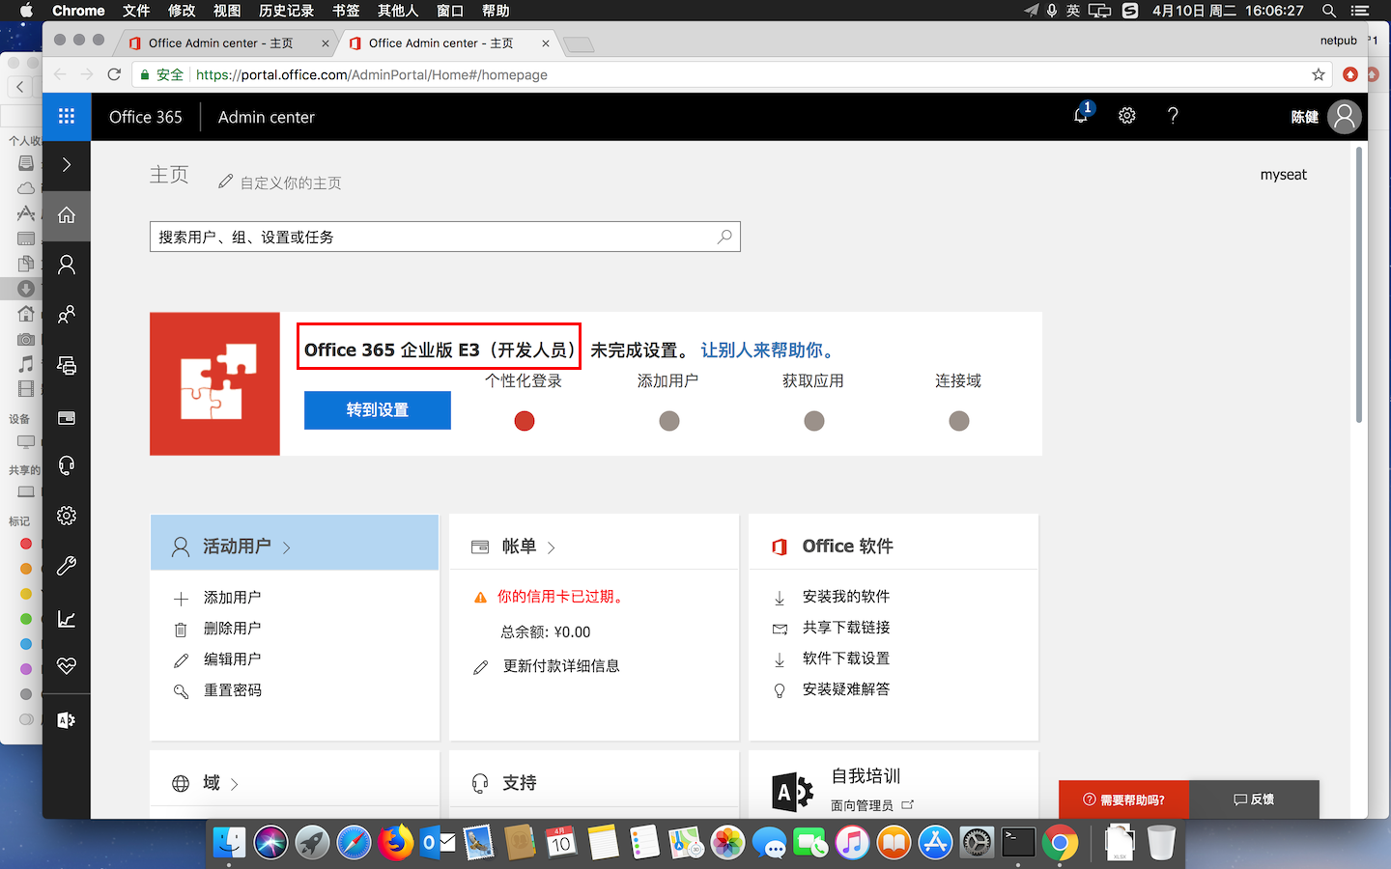The image size is (1391, 869).
Task: Click 删除用户 with trash icon
Action: coord(233,629)
